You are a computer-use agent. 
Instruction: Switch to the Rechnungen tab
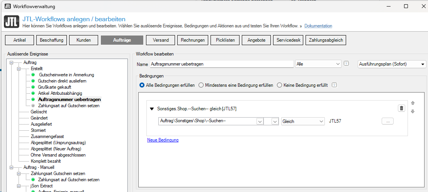click(193, 40)
